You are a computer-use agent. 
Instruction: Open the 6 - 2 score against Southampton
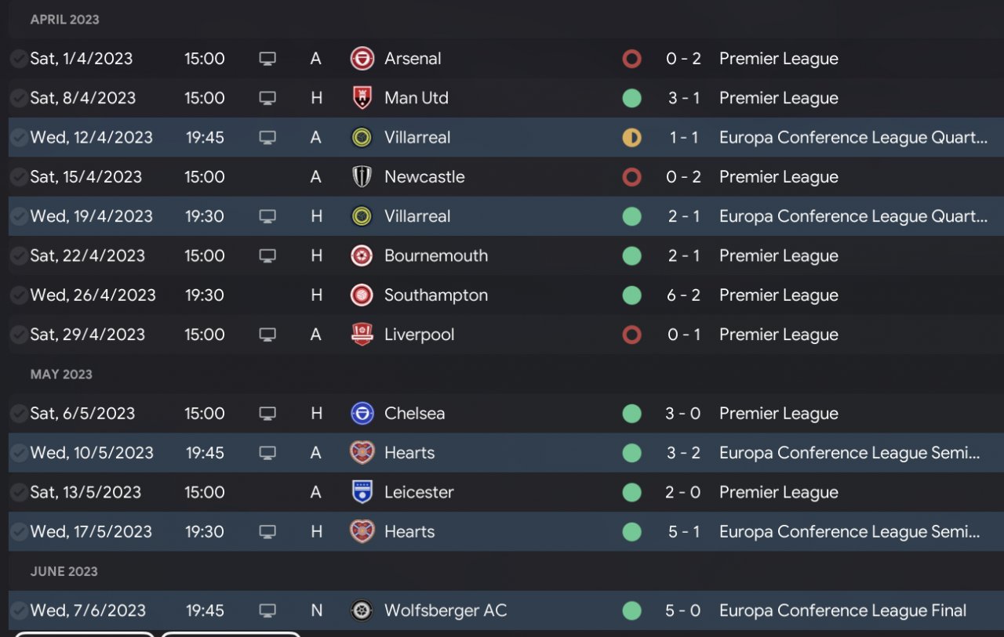click(682, 295)
